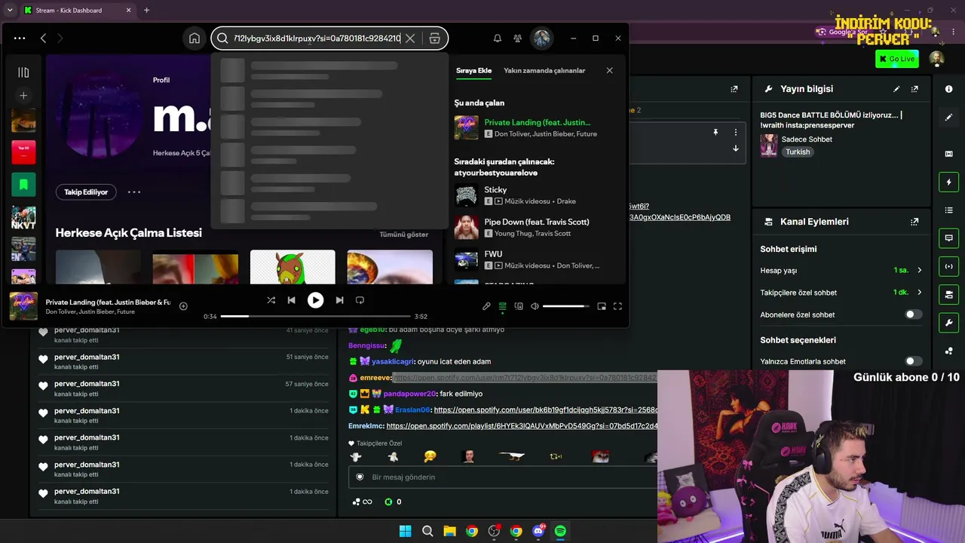965x543 pixels.
Task: Click Takip Ediliyor button on profile
Action: pyautogui.click(x=86, y=192)
